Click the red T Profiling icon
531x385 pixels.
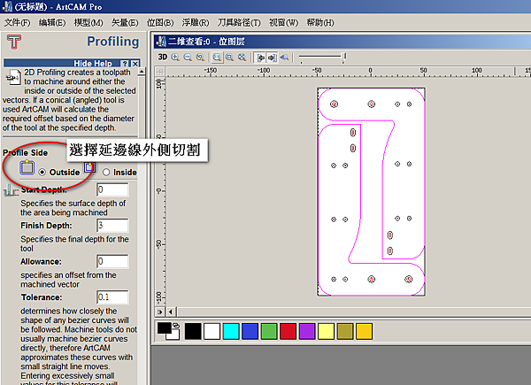click(14, 42)
